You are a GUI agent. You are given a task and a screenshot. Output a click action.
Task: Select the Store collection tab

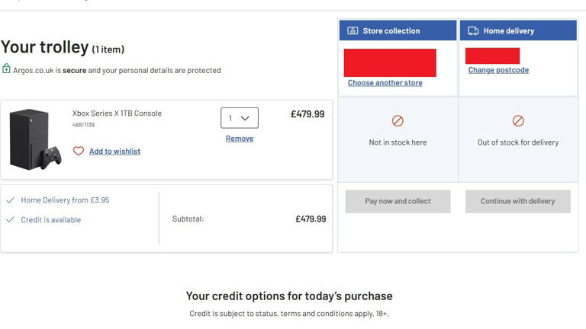pos(398,30)
